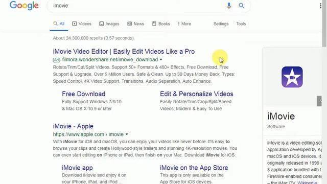Image resolution: width=327 pixels, height=184 pixels.
Task: Click the magnifier search button
Action: tap(241, 6)
